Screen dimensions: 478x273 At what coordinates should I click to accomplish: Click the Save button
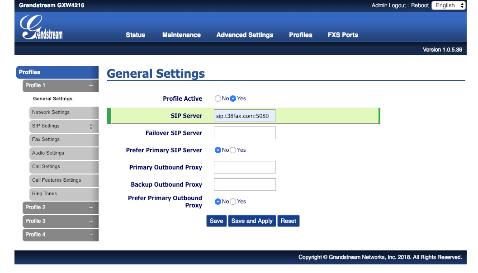(217, 221)
